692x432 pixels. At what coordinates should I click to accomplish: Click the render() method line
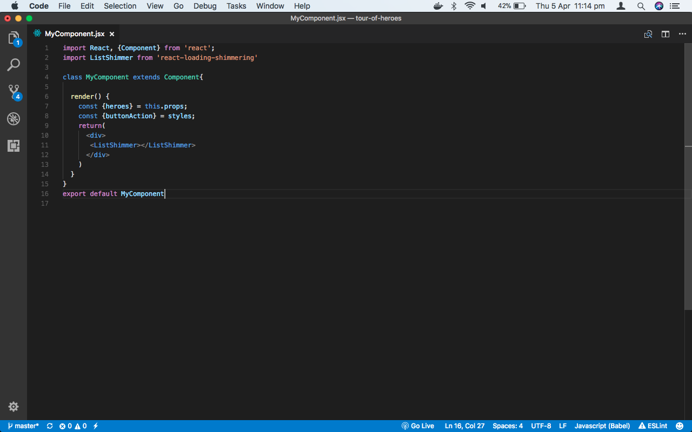coord(90,97)
